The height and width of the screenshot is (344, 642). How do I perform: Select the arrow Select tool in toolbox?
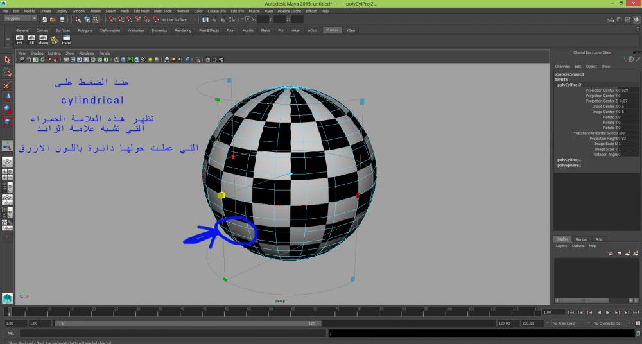[x=8, y=60]
